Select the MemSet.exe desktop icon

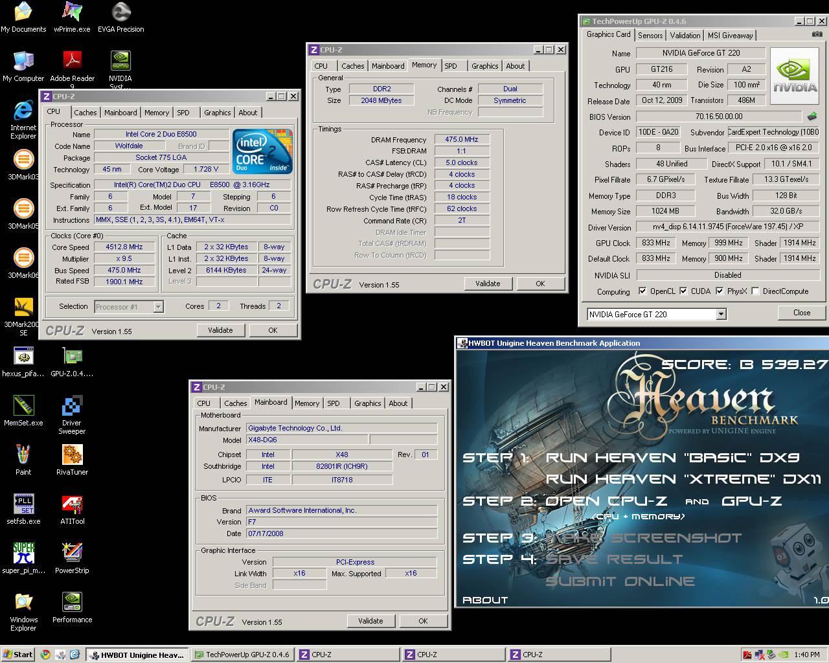[x=23, y=411]
